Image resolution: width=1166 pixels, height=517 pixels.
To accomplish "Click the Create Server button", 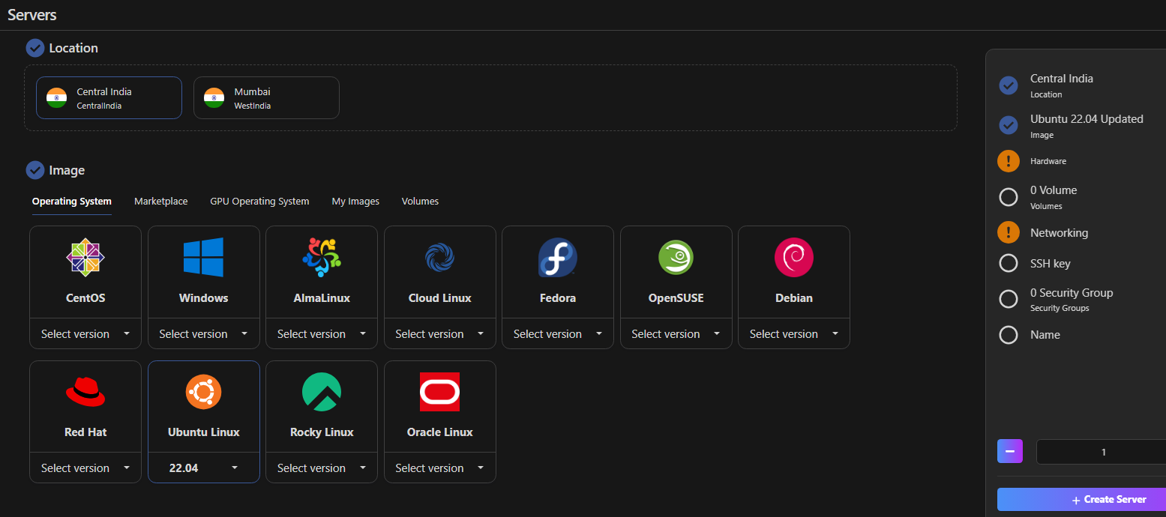I will (1081, 500).
